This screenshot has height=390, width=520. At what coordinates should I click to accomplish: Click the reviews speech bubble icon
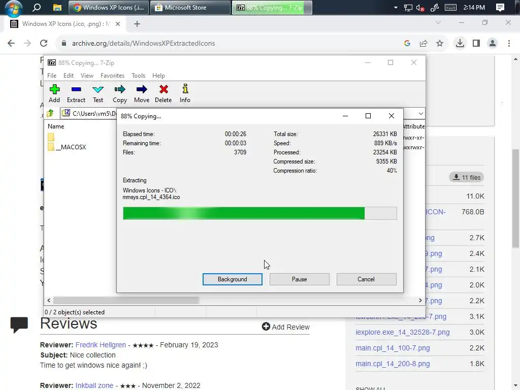[19, 324]
